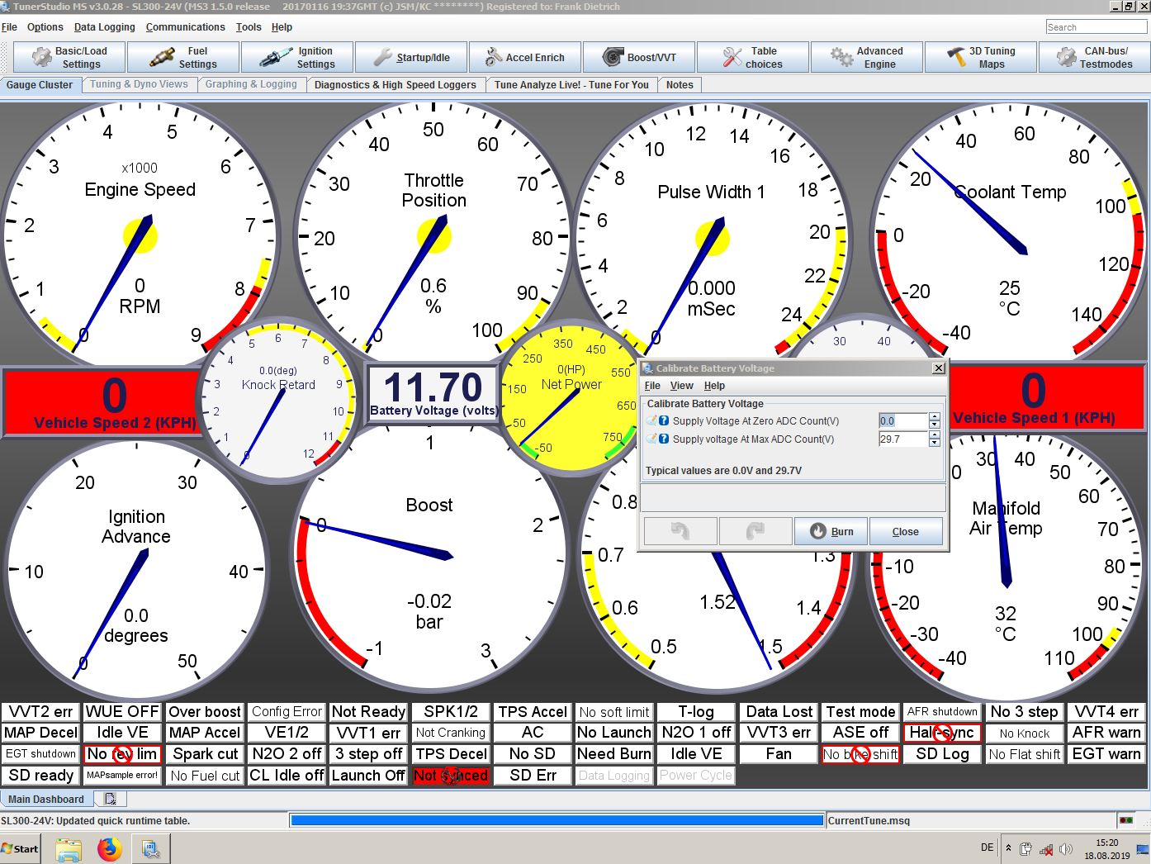Click the Burn button in calibration dialog

pyautogui.click(x=831, y=531)
